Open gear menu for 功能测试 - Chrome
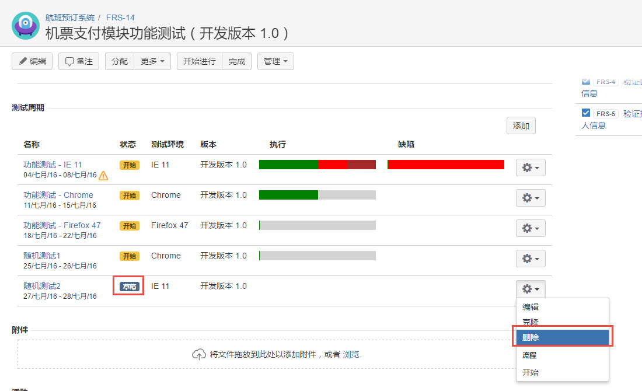The image size is (642, 391). [x=531, y=198]
